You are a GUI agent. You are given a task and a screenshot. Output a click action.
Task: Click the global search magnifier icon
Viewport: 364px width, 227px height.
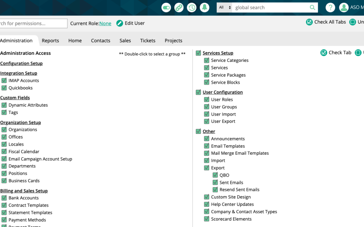click(x=312, y=7)
